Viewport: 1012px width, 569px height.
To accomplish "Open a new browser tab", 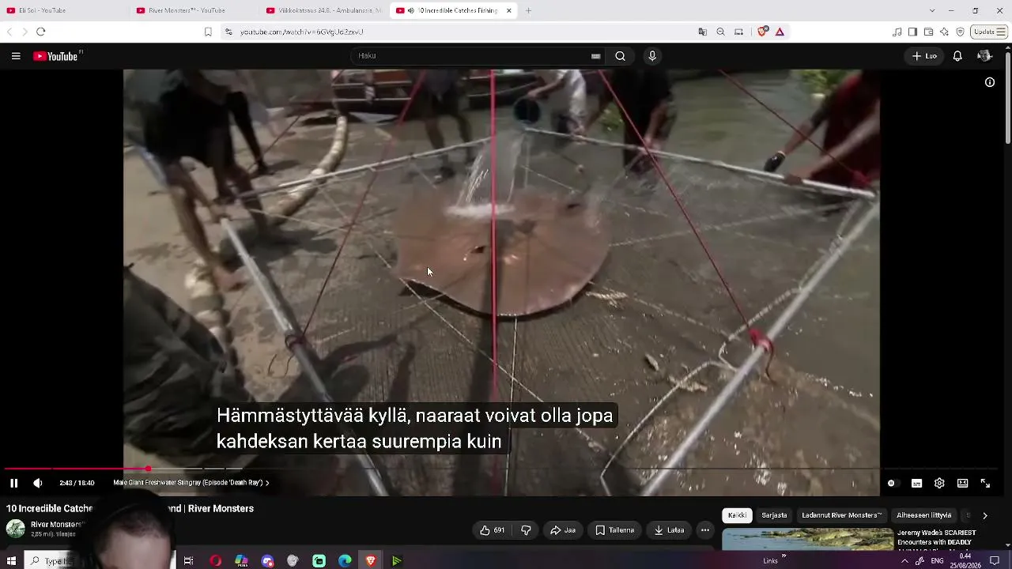I will point(528,10).
